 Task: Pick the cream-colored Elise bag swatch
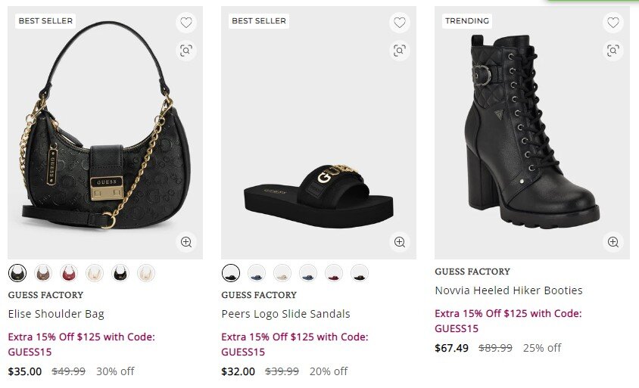coord(95,272)
